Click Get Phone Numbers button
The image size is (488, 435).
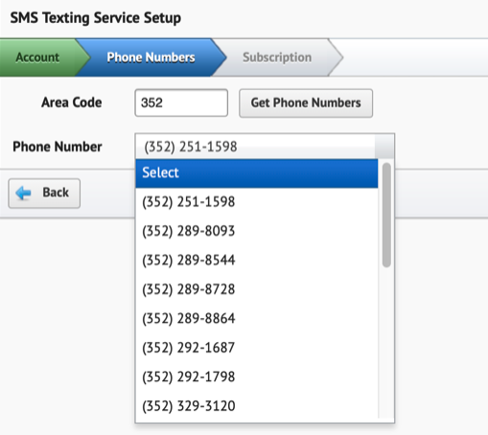pyautogui.click(x=306, y=103)
